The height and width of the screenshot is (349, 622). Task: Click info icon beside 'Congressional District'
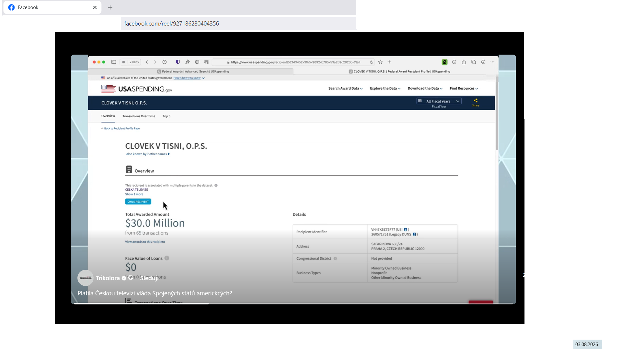point(335,259)
